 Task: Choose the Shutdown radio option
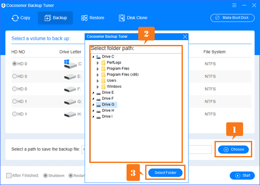pyautogui.click(x=45, y=175)
